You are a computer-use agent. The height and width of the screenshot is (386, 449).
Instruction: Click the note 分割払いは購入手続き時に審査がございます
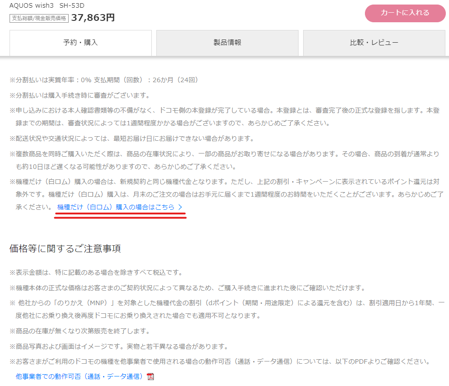(80, 95)
